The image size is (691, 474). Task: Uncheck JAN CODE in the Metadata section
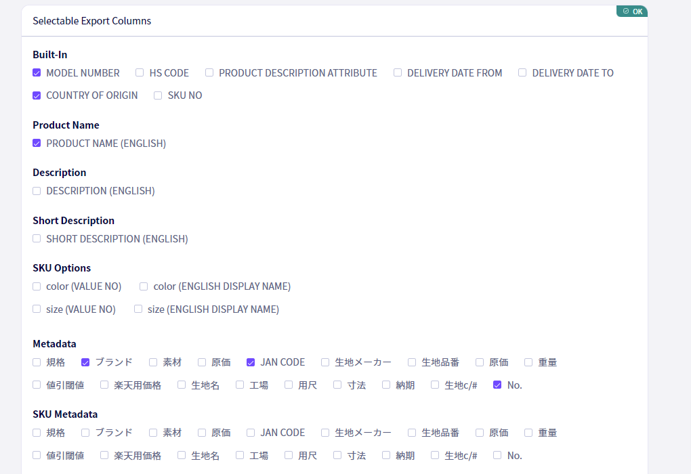point(251,362)
